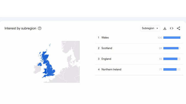186x104 pixels.
Task: Open the embed code icon
Action: click(x=172, y=28)
